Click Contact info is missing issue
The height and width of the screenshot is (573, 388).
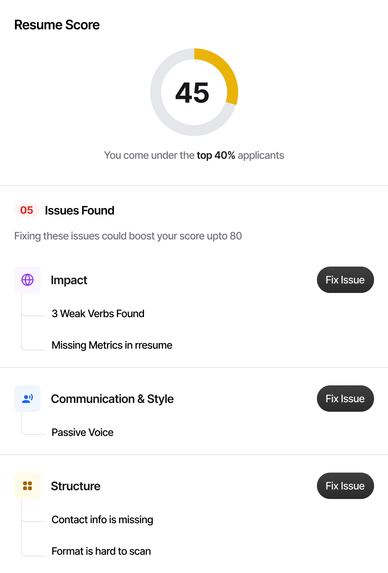point(102,519)
